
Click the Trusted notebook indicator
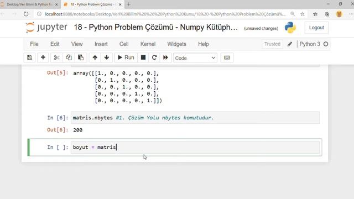pyautogui.click(x=272, y=44)
